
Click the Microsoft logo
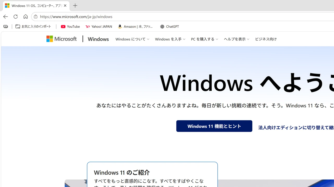(x=62, y=39)
